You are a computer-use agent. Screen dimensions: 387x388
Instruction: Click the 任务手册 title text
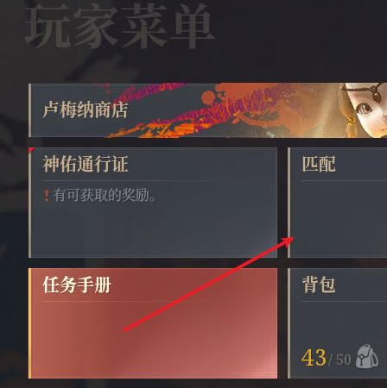click(77, 285)
